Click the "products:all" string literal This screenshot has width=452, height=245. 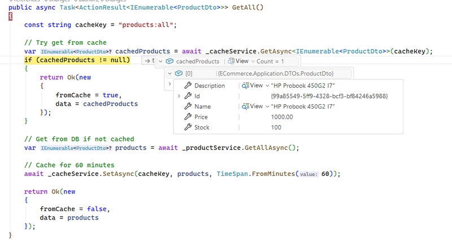(146, 25)
